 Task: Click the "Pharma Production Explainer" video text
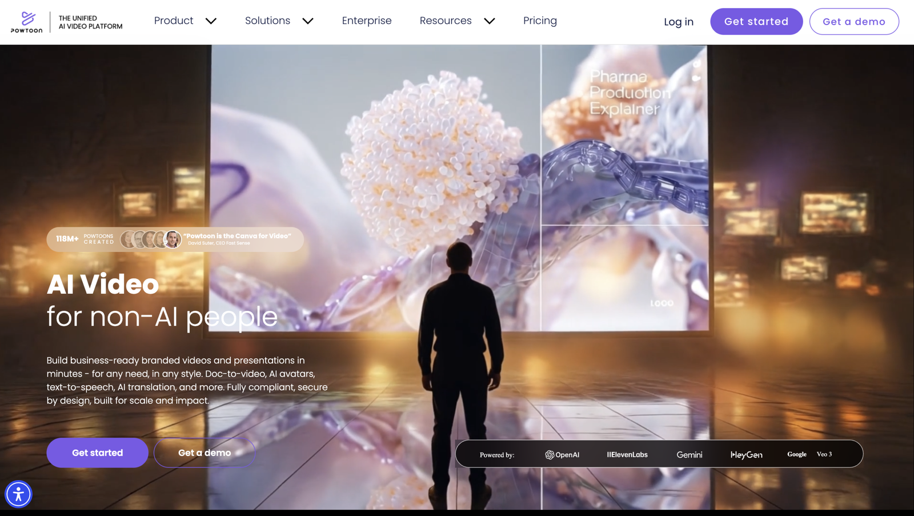[x=630, y=93]
